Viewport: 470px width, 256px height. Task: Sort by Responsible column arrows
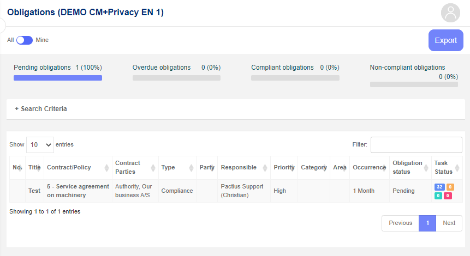[265, 168]
